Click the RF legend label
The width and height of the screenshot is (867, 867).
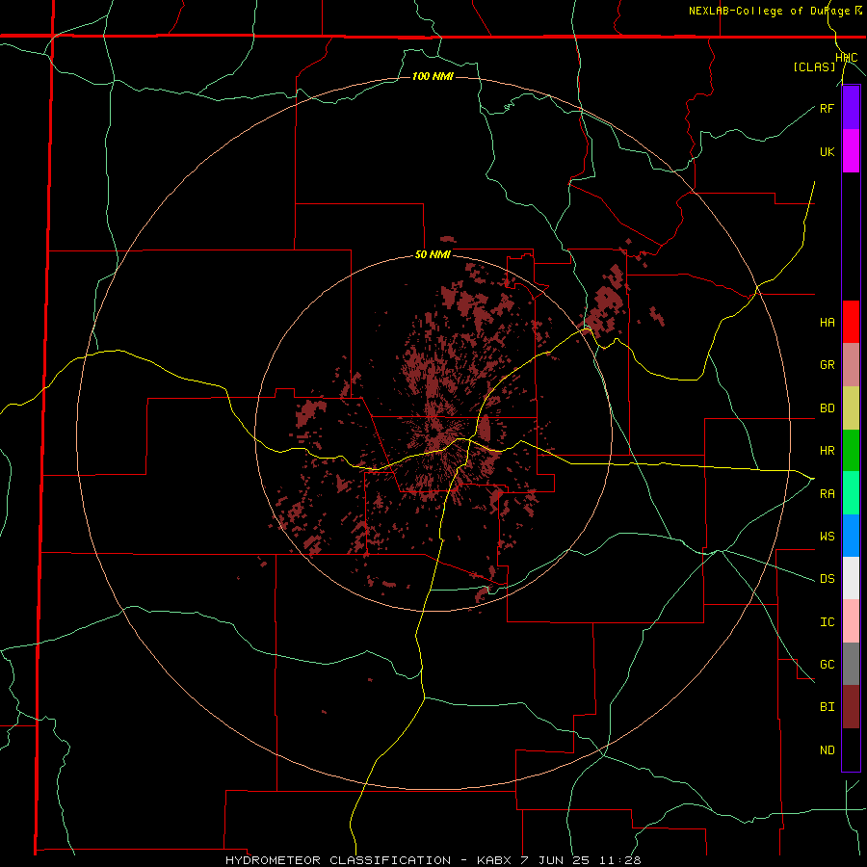[827, 108]
